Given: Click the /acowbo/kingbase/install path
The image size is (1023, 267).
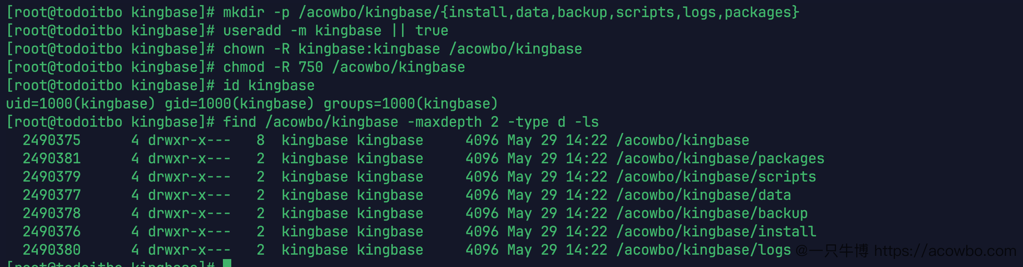Looking at the screenshot, I should tap(716, 232).
